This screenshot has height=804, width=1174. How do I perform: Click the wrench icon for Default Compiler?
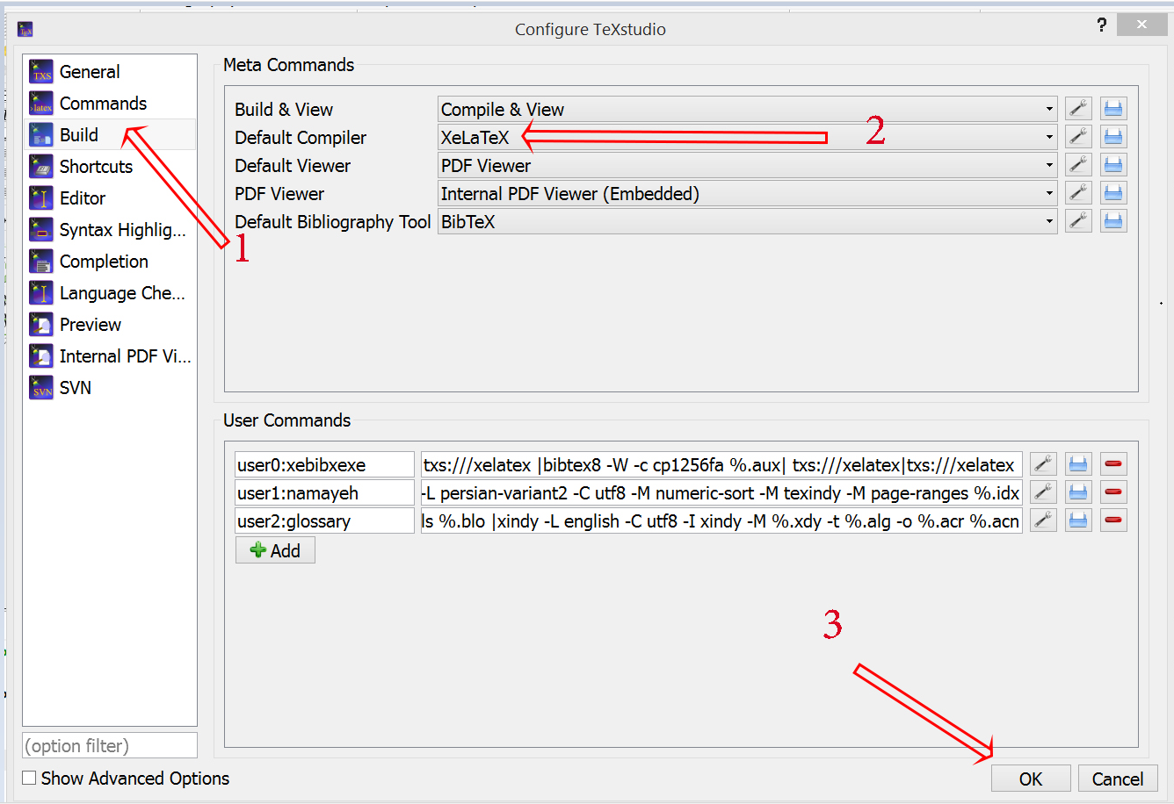(x=1078, y=137)
